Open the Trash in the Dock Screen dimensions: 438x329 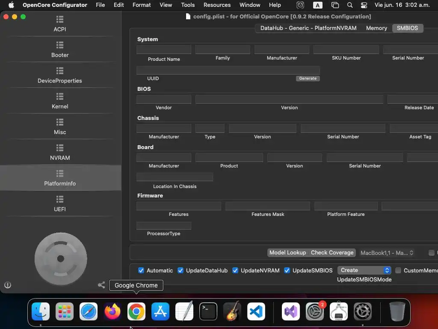[397, 311]
